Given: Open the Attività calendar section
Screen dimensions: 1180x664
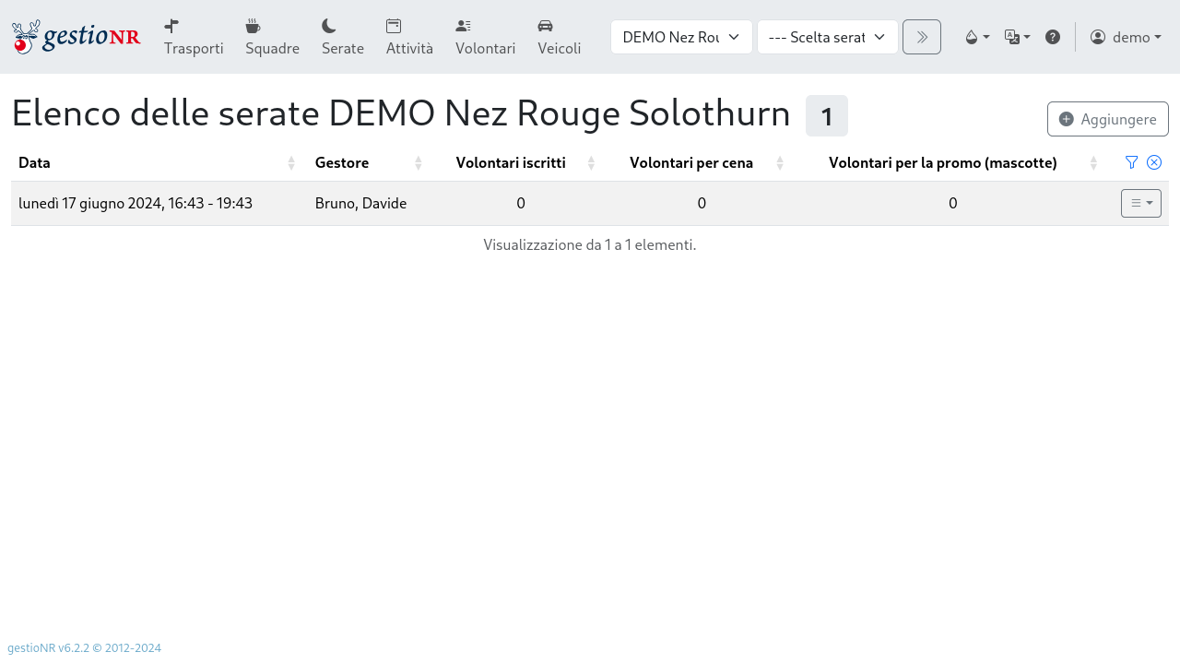Looking at the screenshot, I should (x=409, y=37).
